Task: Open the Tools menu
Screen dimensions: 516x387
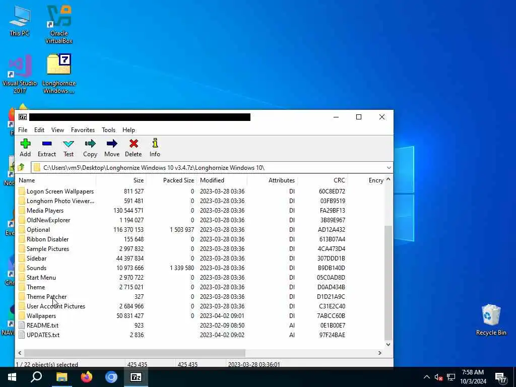Action: (109, 130)
